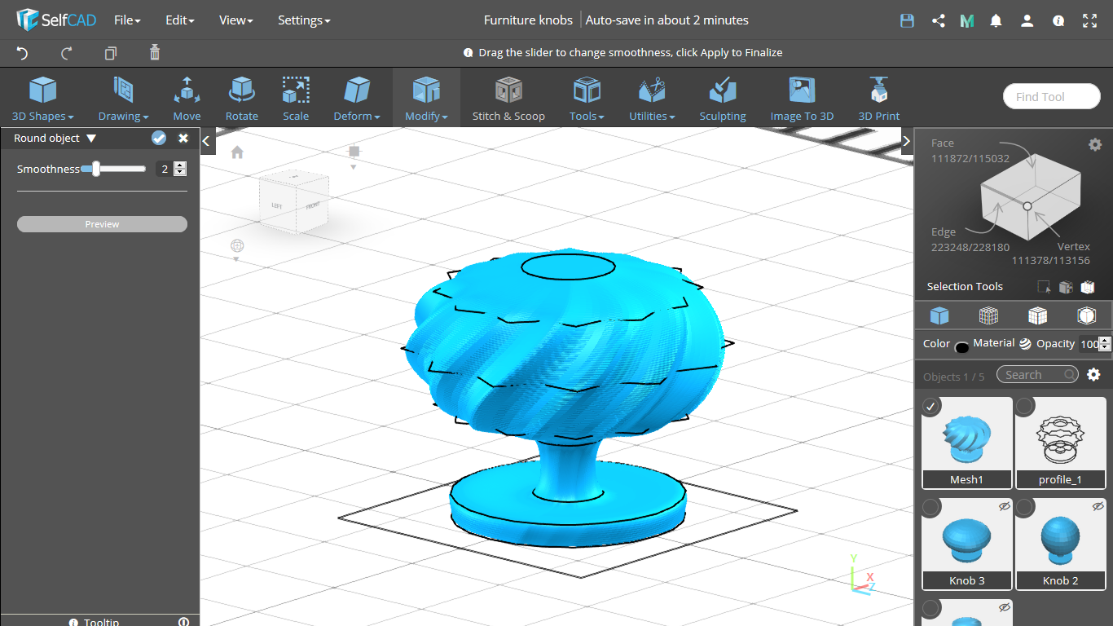The height and width of the screenshot is (626, 1113).
Task: Open the Settings menu
Action: [x=304, y=20]
